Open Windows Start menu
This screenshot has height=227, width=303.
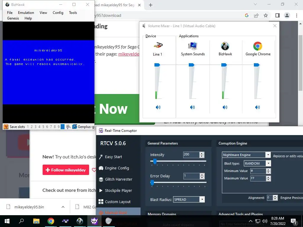(7, 221)
